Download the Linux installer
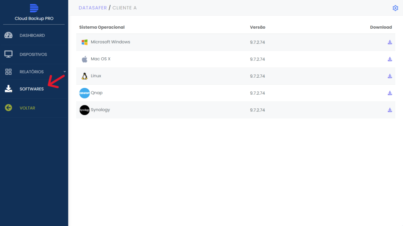 tap(390, 76)
